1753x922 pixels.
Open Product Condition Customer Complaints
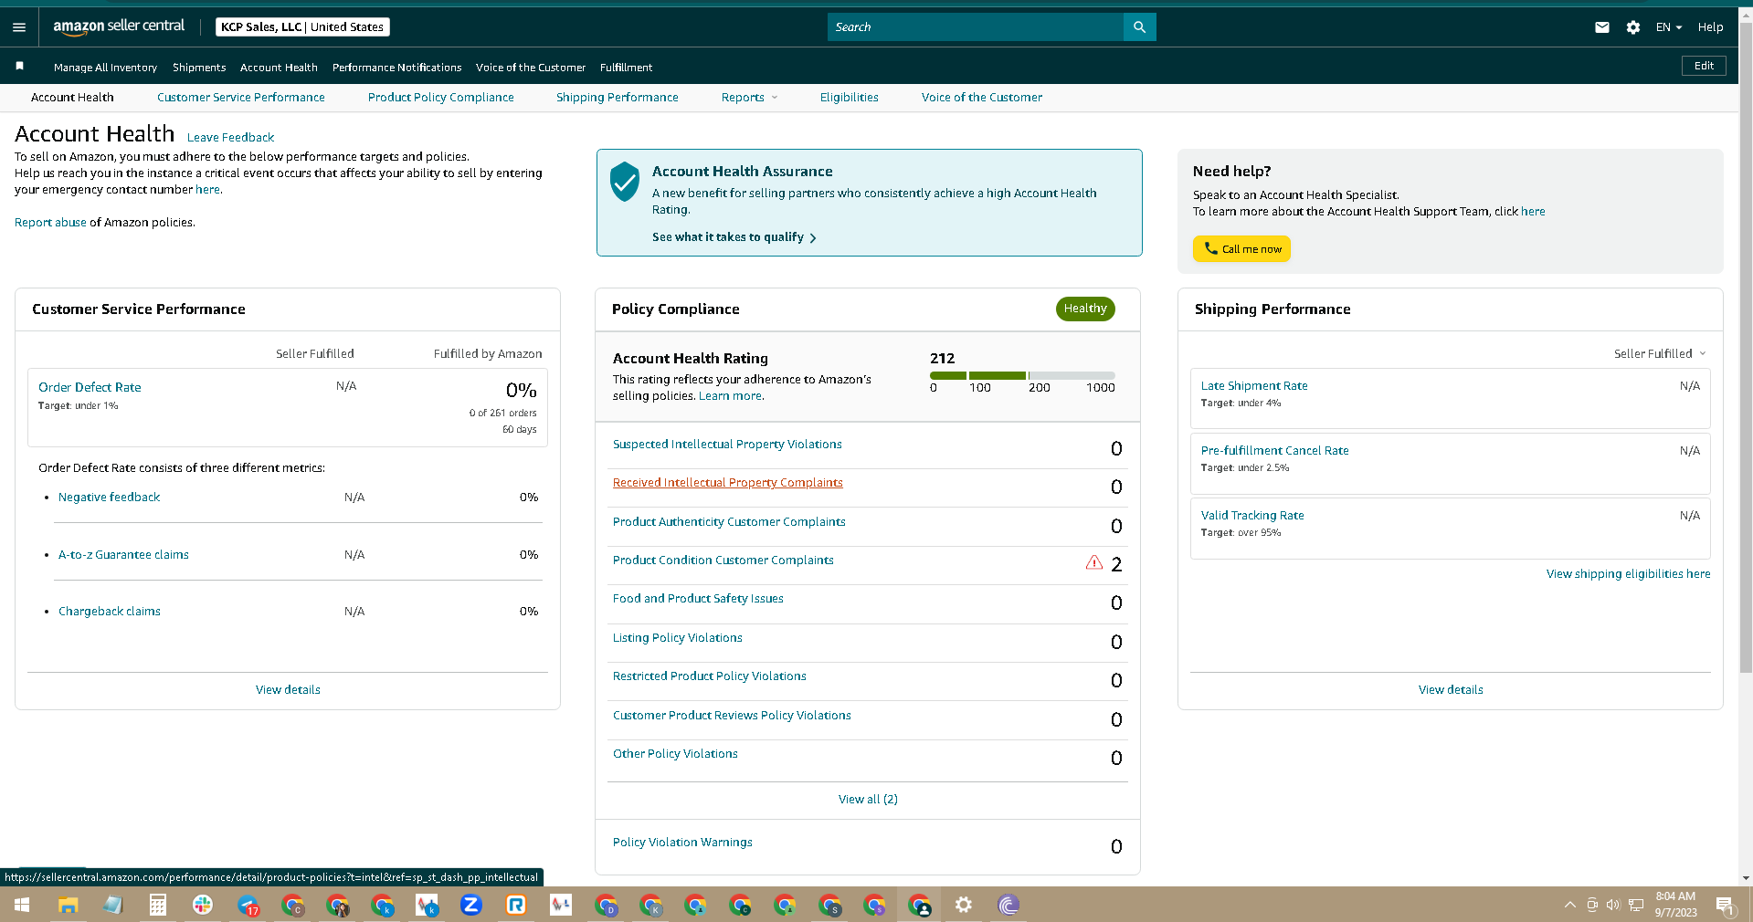point(723,561)
